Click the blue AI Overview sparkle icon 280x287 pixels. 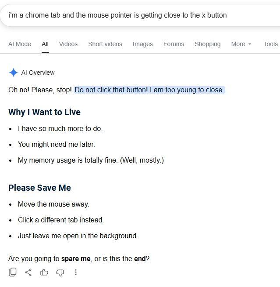pos(13,73)
